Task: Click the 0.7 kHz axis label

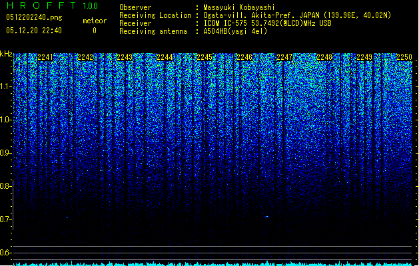Action: tap(5, 219)
